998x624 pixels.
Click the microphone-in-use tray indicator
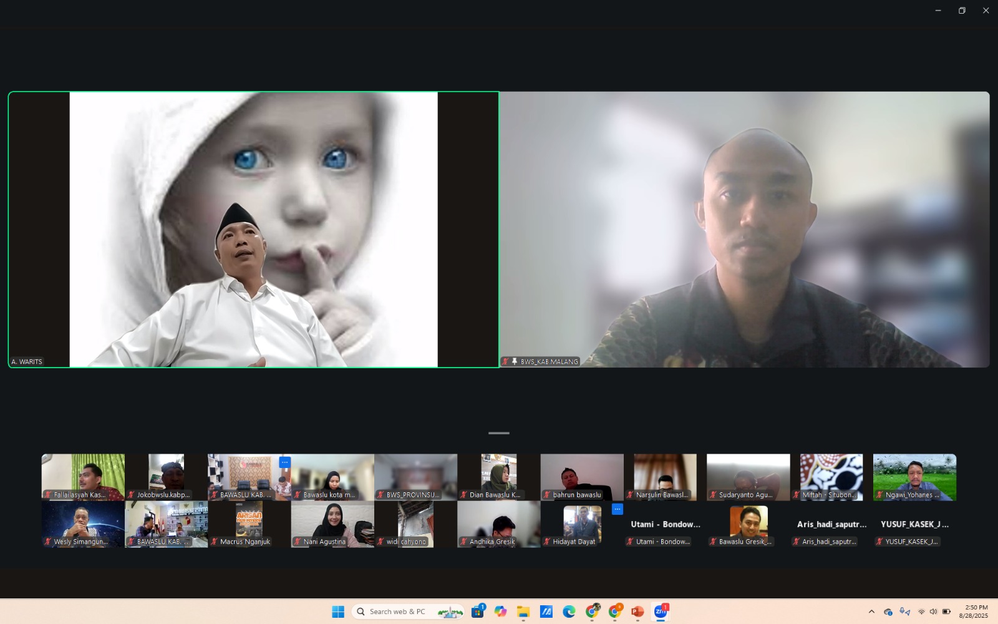[x=904, y=612]
